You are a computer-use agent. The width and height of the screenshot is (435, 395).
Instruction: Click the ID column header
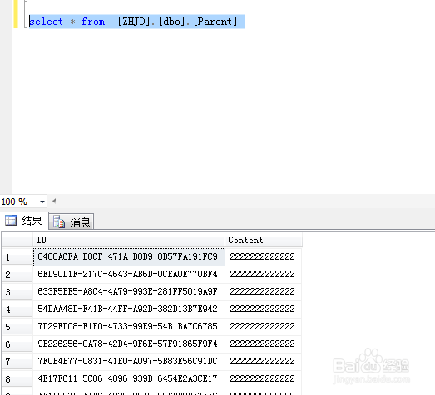(129, 240)
